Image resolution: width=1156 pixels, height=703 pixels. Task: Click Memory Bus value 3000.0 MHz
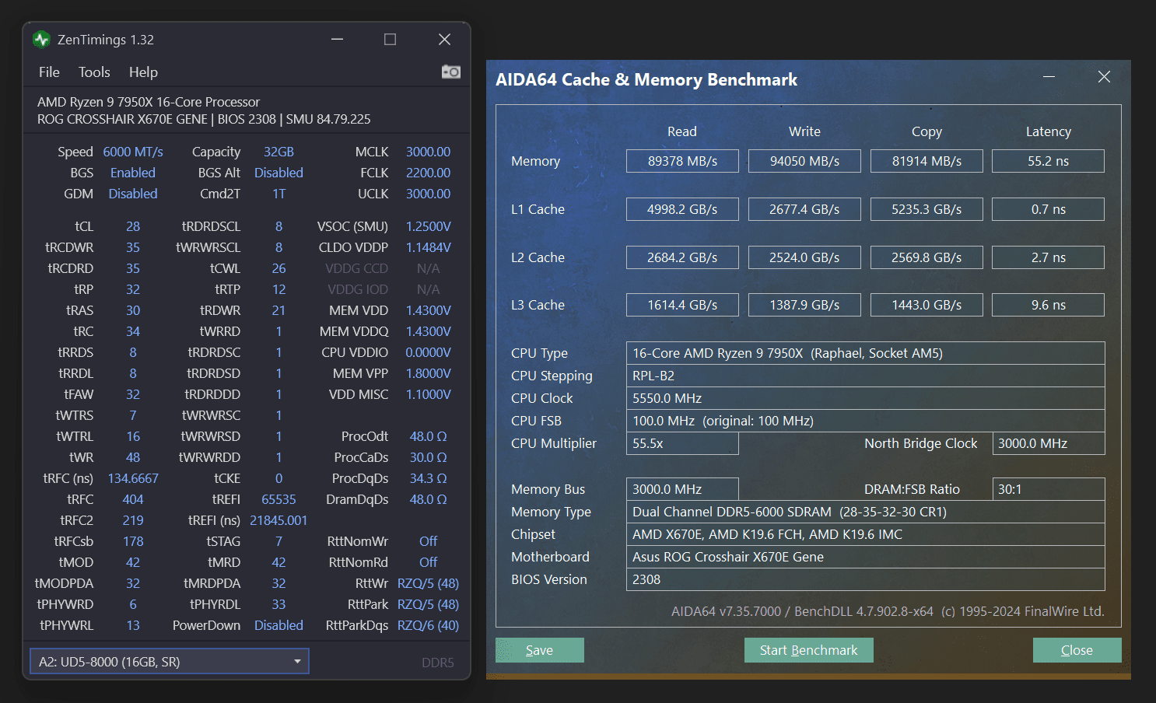[x=682, y=489]
